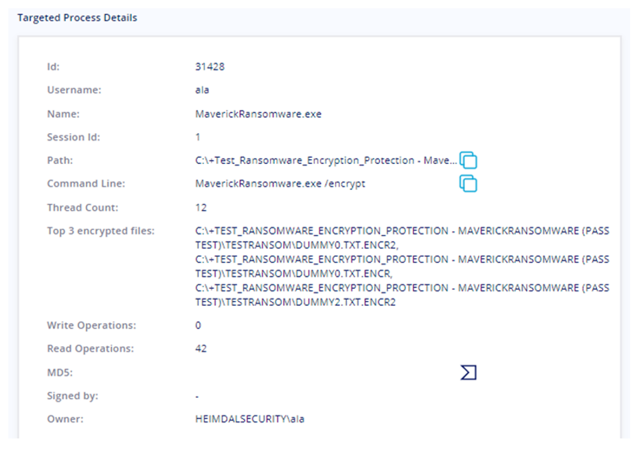Screen dimensions: 632x461
Task: Click the Name value MaverickRansomware.exe
Action: (258, 114)
